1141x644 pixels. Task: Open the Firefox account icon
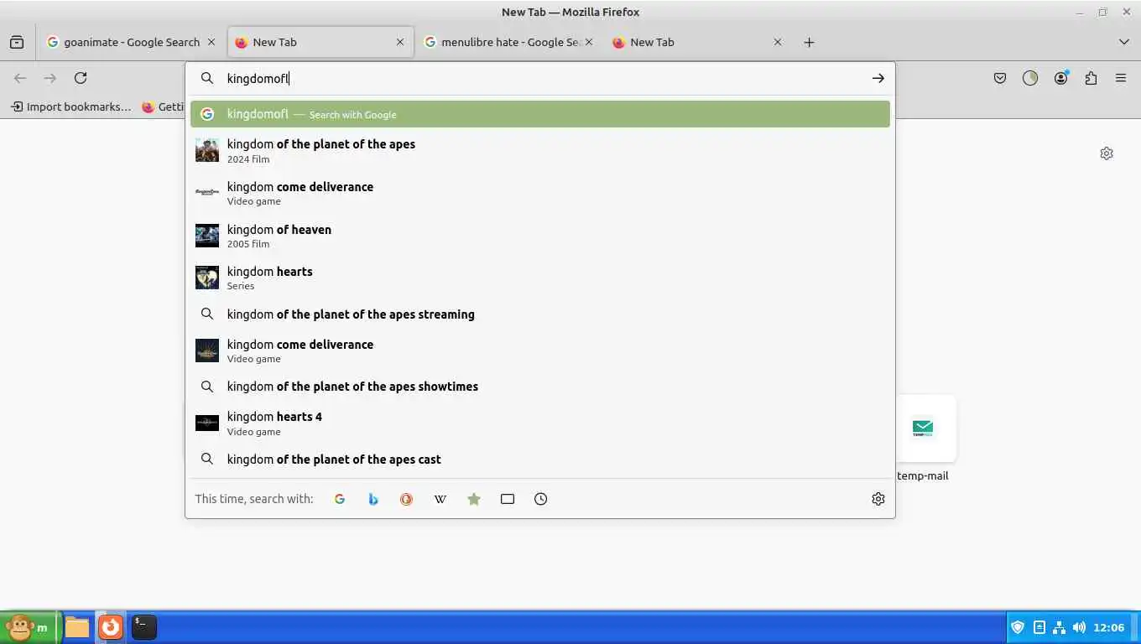point(1061,78)
